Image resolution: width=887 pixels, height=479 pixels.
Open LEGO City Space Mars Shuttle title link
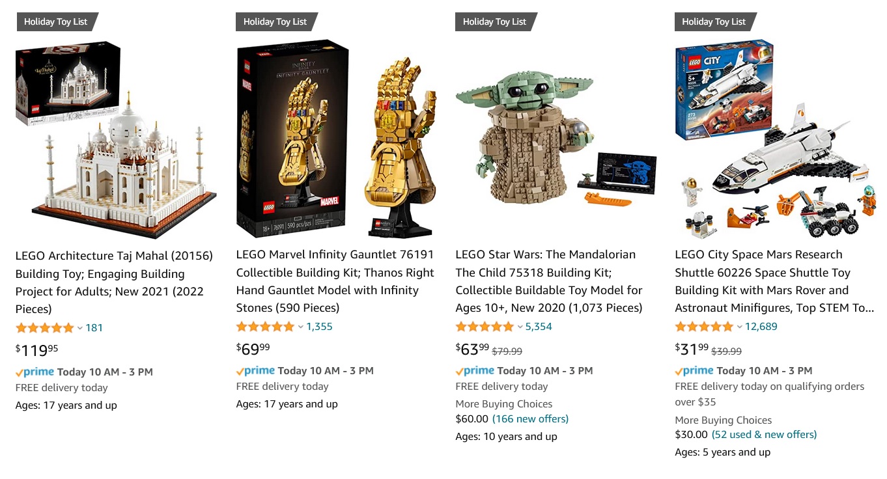click(774, 281)
